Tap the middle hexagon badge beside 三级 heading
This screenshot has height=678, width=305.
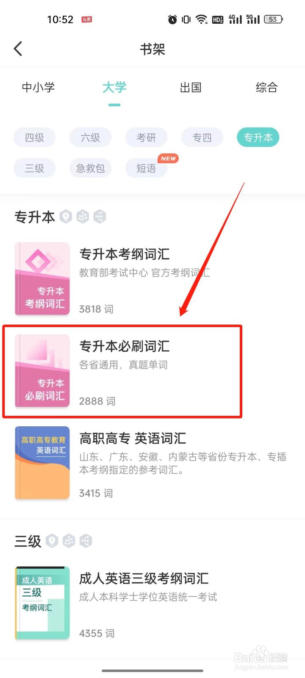click(69, 541)
